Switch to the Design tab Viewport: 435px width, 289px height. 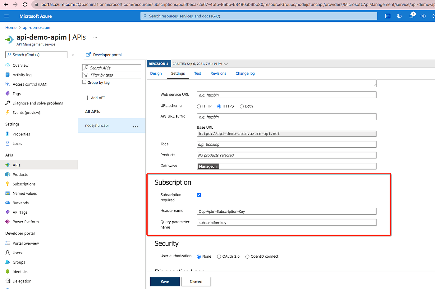tap(156, 73)
